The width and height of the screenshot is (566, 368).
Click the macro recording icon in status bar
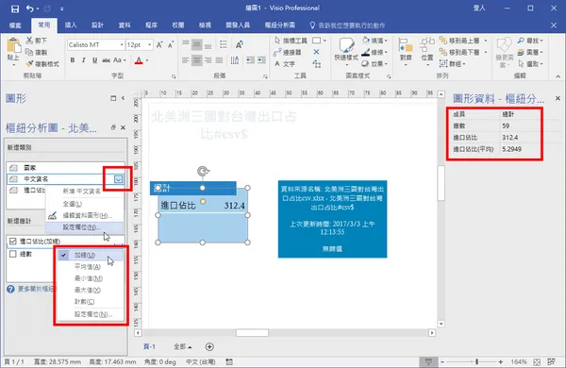tap(229, 361)
